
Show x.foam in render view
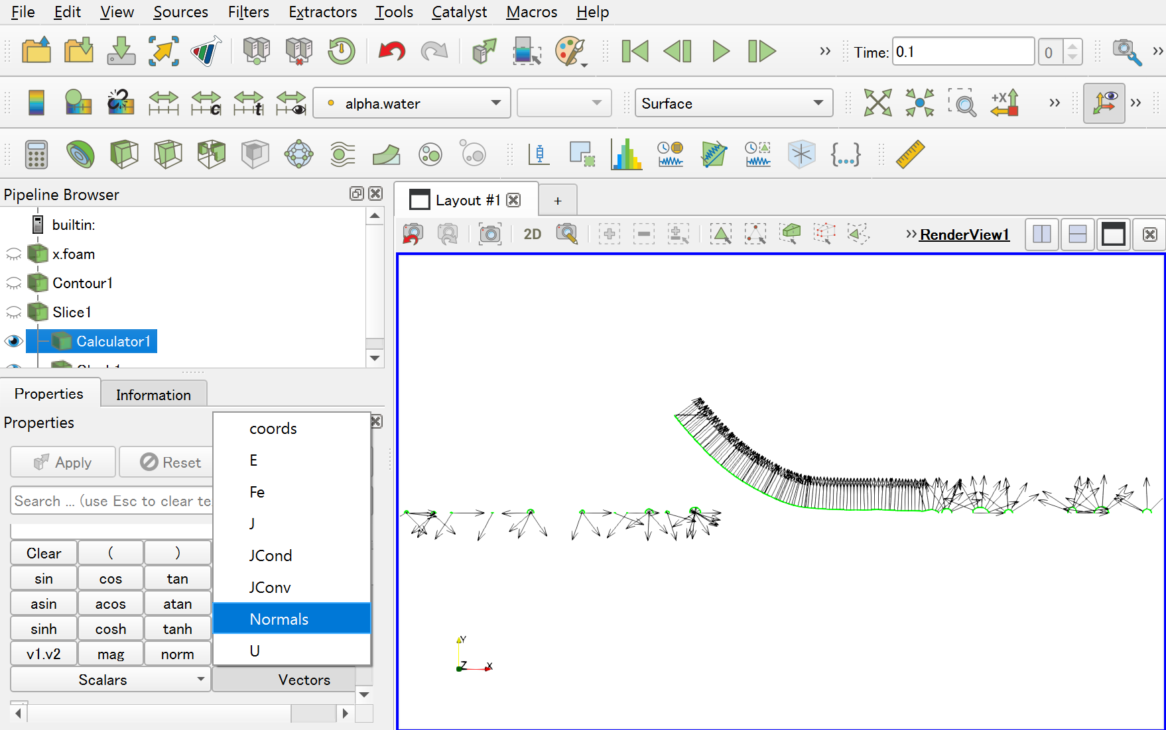pyautogui.click(x=14, y=254)
